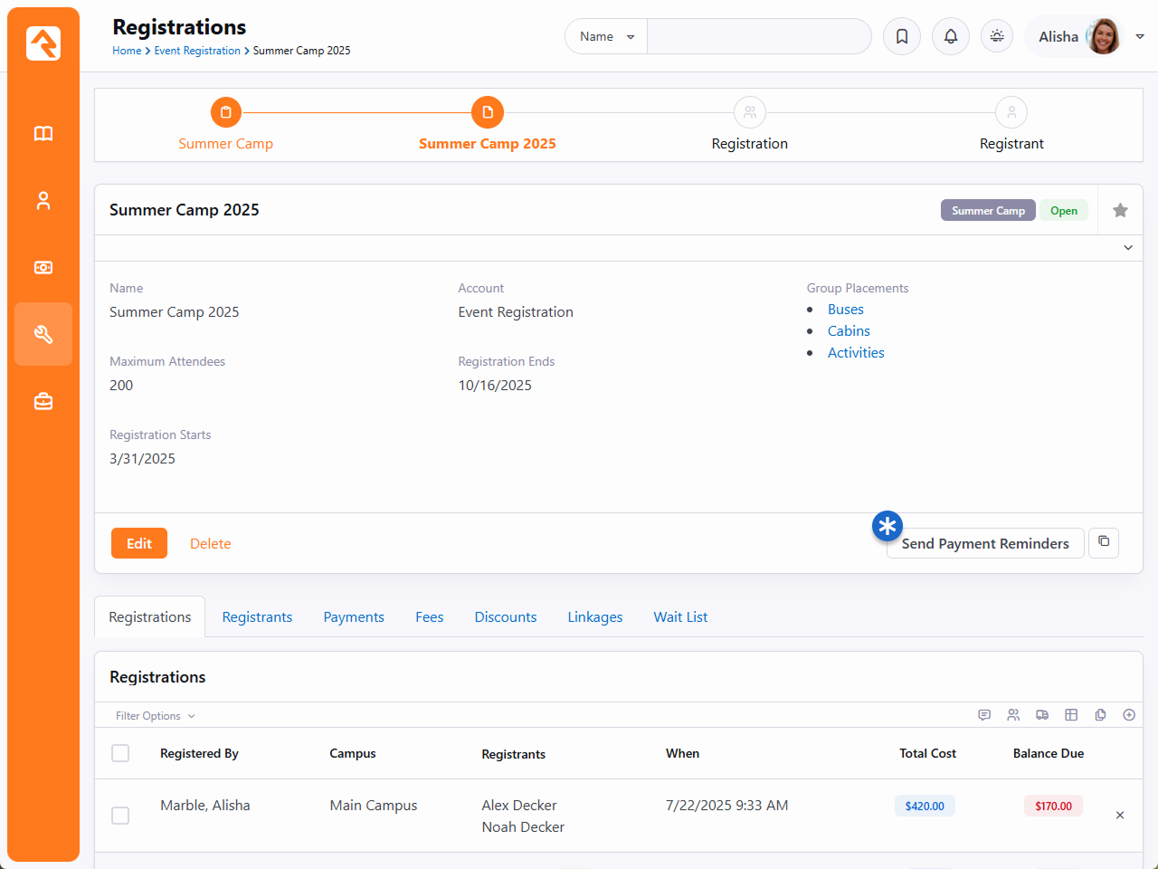
Task: Click into the search text field
Action: coord(758,36)
